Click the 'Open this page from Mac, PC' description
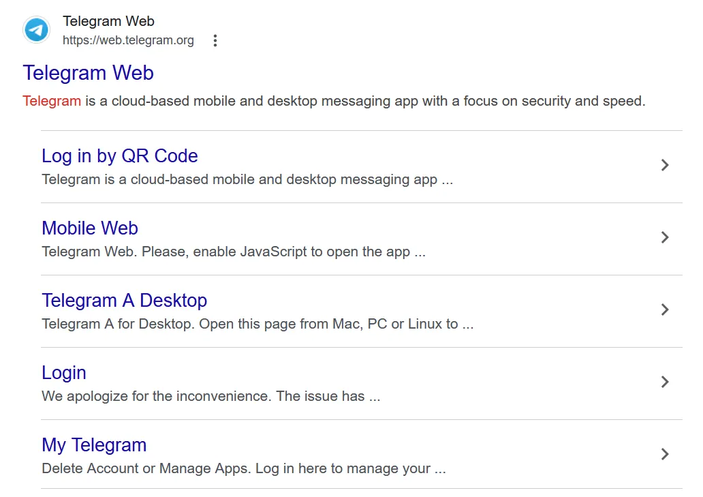 (x=257, y=325)
